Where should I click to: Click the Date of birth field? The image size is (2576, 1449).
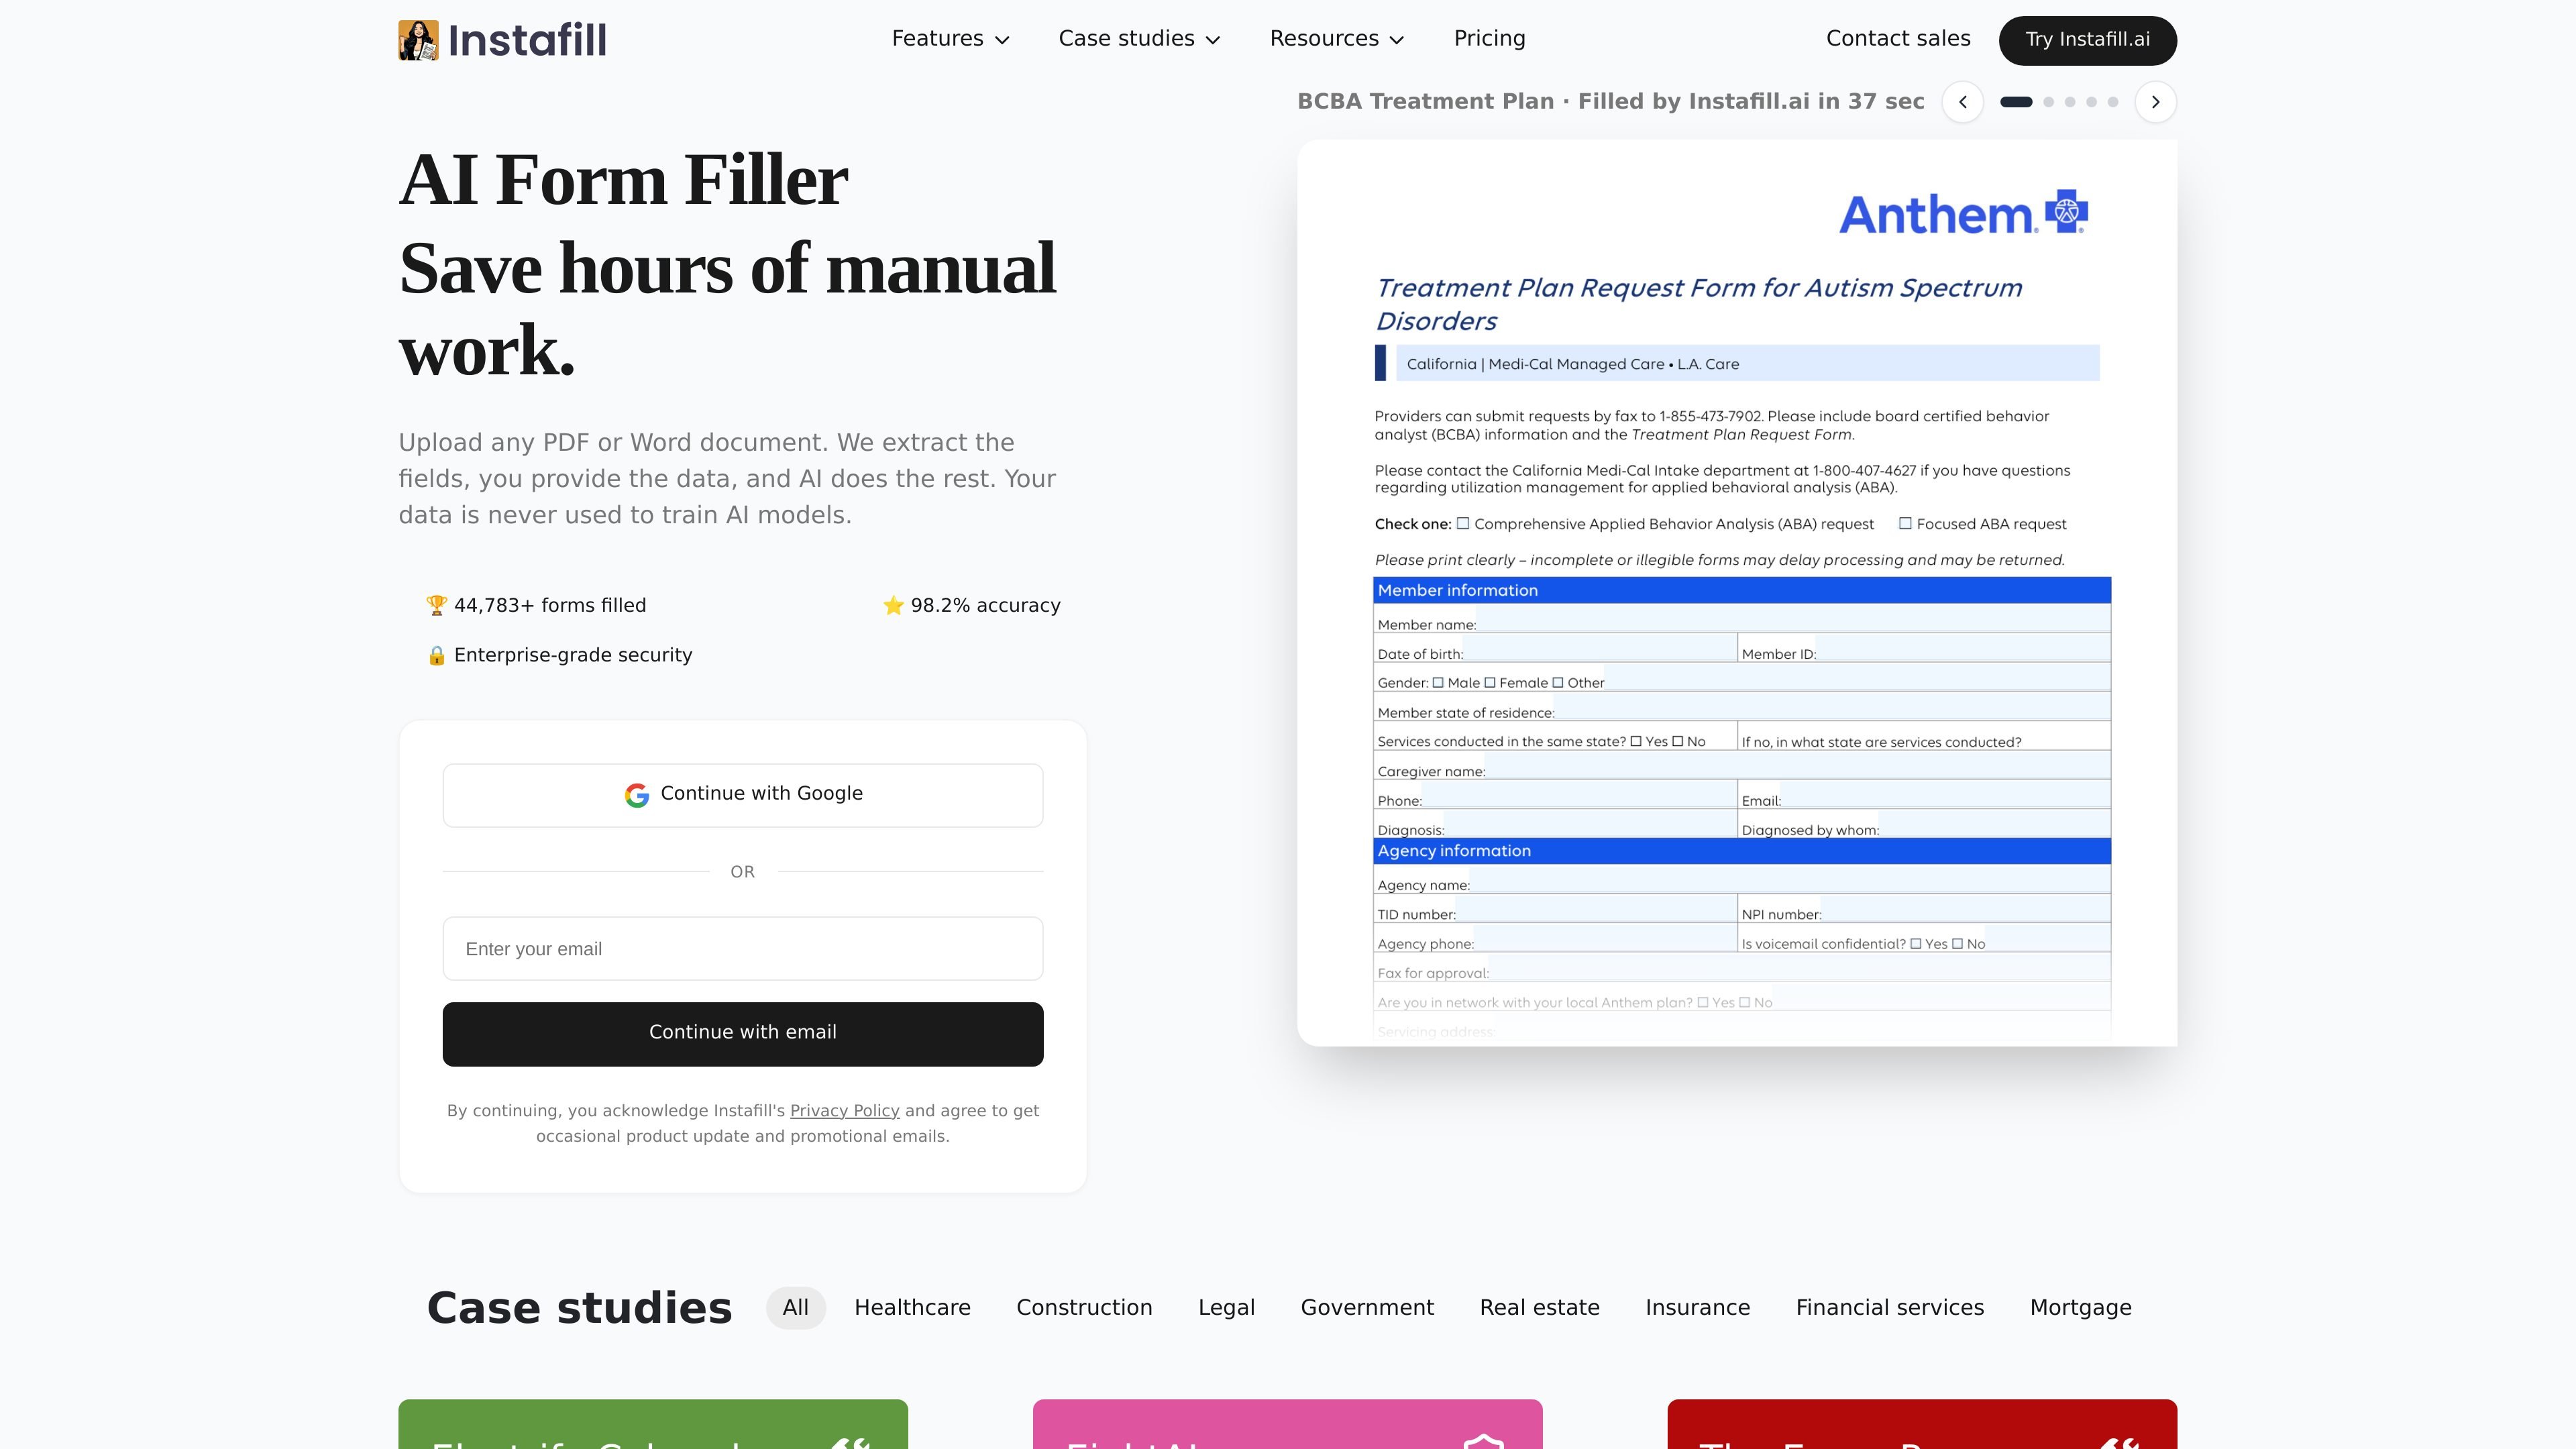pyautogui.click(x=1599, y=649)
